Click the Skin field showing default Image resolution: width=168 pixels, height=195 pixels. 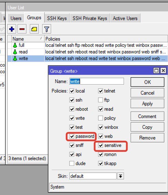(x=93, y=176)
